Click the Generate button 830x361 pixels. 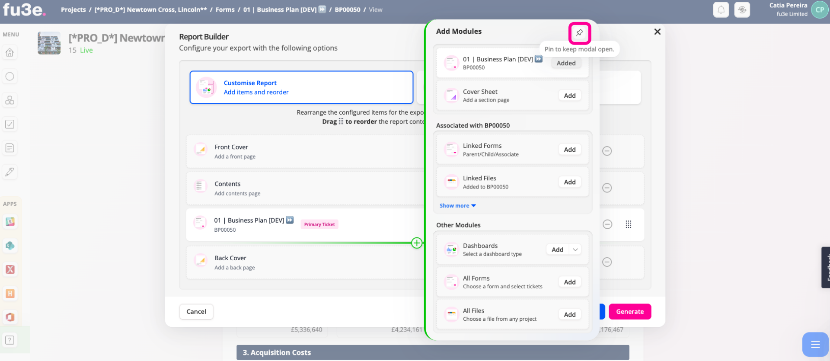click(x=630, y=312)
